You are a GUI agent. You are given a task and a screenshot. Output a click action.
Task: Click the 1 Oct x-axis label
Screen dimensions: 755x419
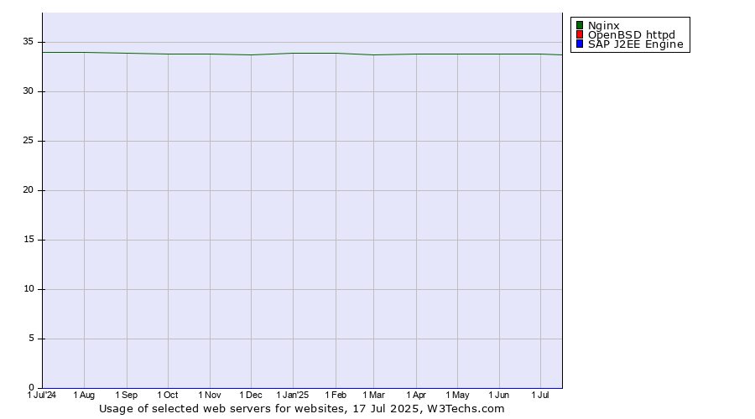click(x=168, y=395)
